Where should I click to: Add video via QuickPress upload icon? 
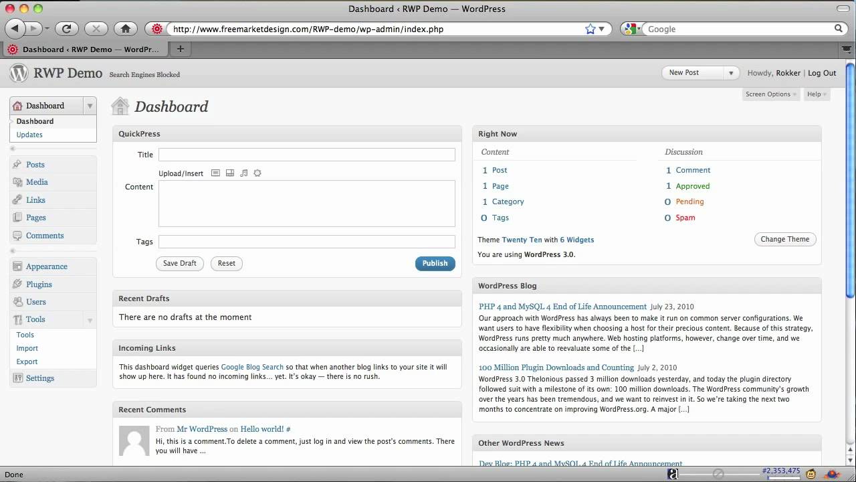(x=229, y=173)
